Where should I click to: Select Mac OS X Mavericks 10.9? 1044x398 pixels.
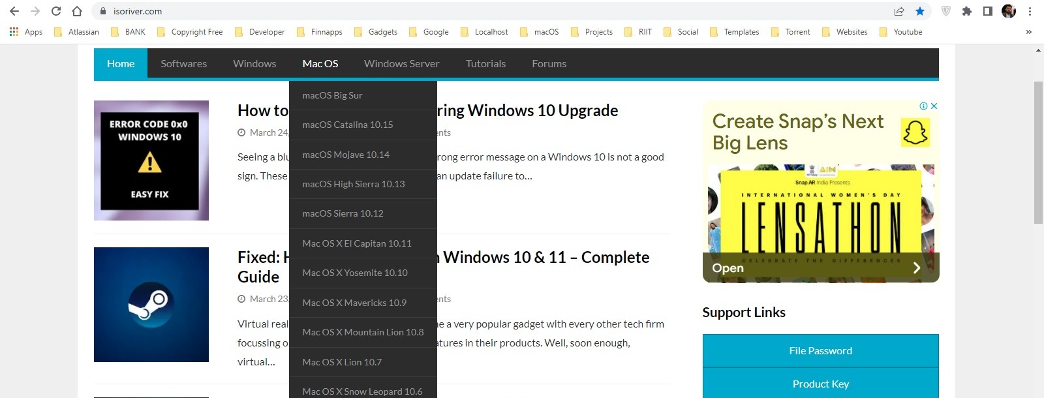pos(363,303)
